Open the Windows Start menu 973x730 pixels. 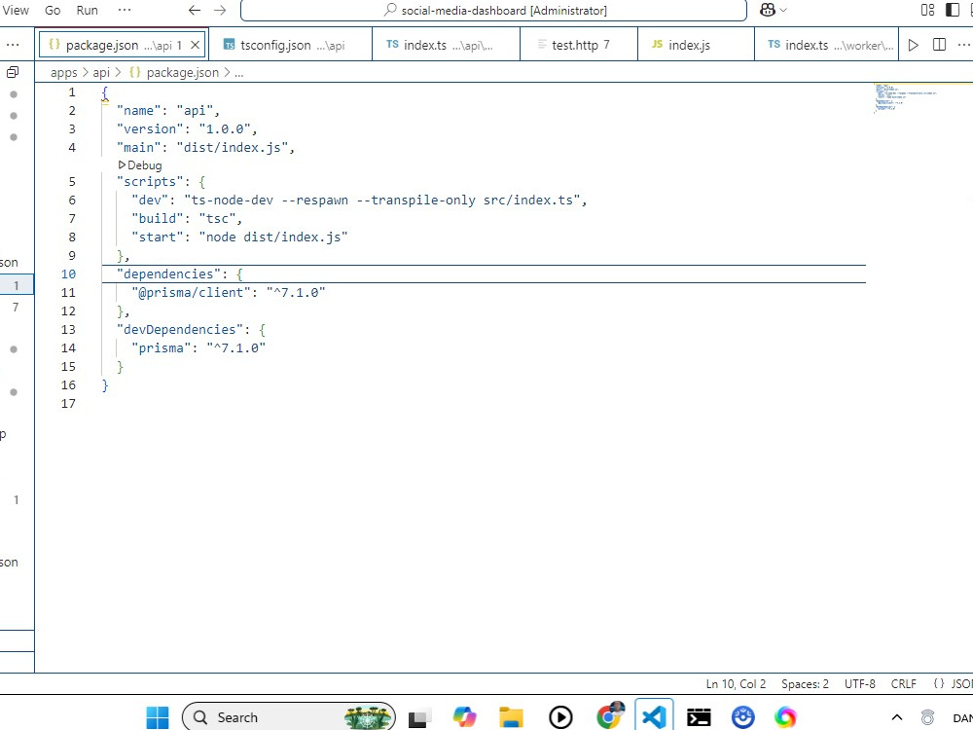tap(157, 717)
